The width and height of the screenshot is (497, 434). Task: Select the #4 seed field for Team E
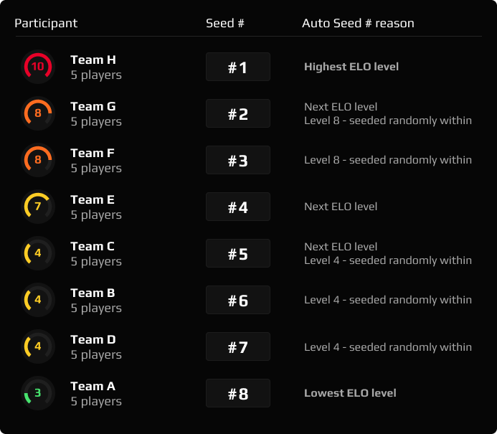238,207
